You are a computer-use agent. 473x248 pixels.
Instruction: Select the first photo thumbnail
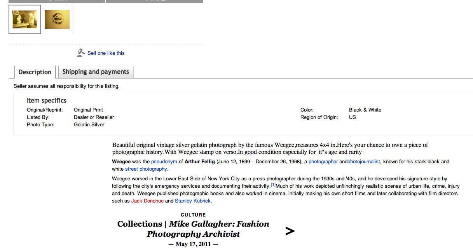[25, 19]
